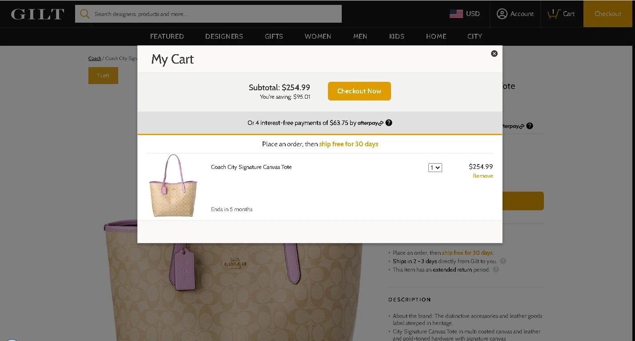The width and height of the screenshot is (635, 341).
Task: Open the DESIGNERS menu
Action: [x=224, y=36]
